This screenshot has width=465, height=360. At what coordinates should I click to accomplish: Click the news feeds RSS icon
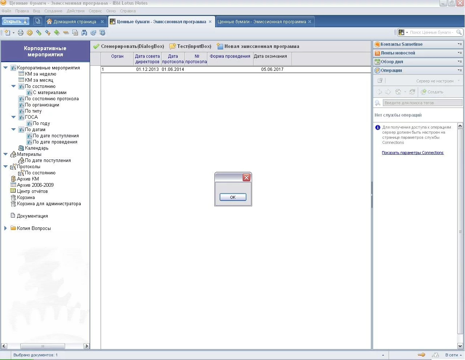tap(377, 53)
